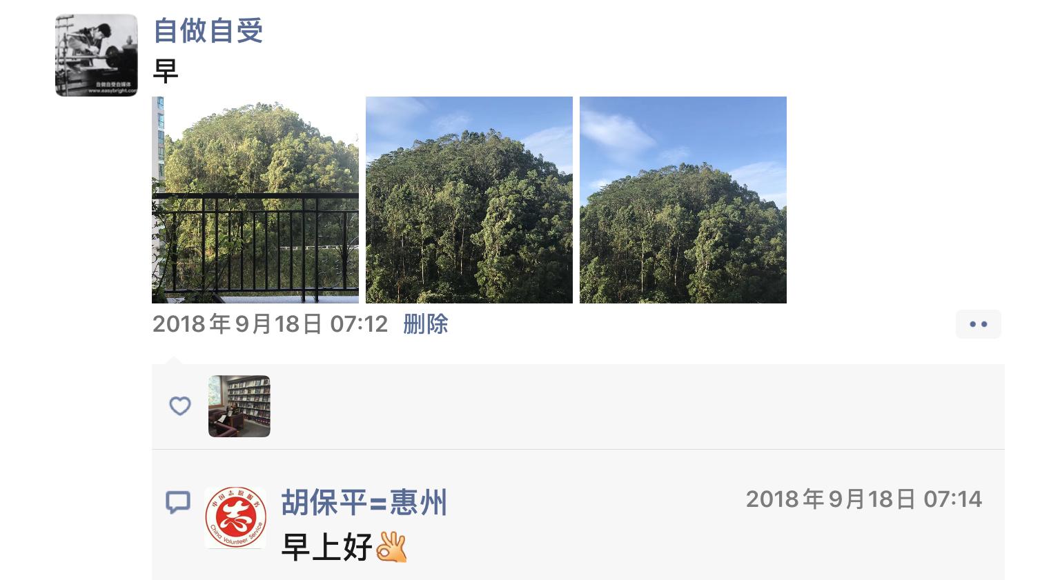Open the China Volunteer Service avatar
This screenshot has height=580, width=1060.
tap(235, 518)
